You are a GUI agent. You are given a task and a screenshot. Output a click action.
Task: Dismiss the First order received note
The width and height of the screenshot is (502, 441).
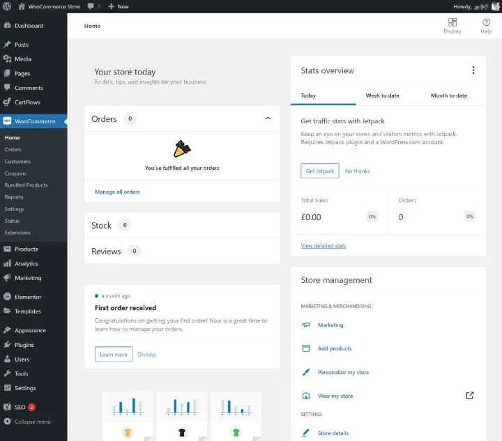146,355
